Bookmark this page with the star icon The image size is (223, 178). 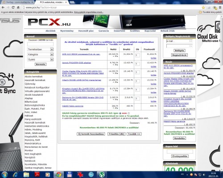pyautogui.click(x=203, y=8)
